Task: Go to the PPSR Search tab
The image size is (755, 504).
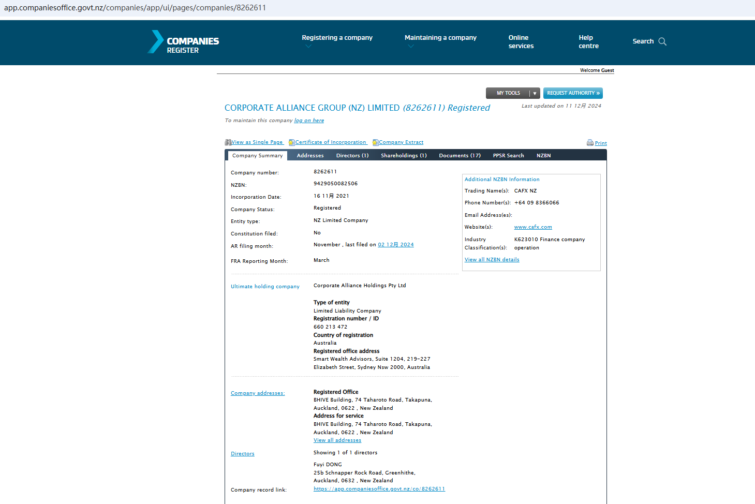Action: 508,156
